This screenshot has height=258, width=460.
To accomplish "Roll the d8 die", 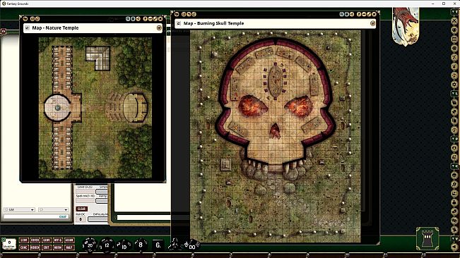I will [141, 245].
